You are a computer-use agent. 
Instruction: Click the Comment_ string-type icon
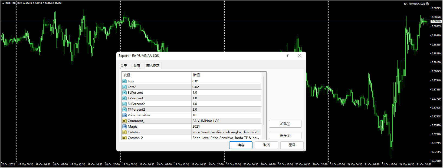point(124,121)
